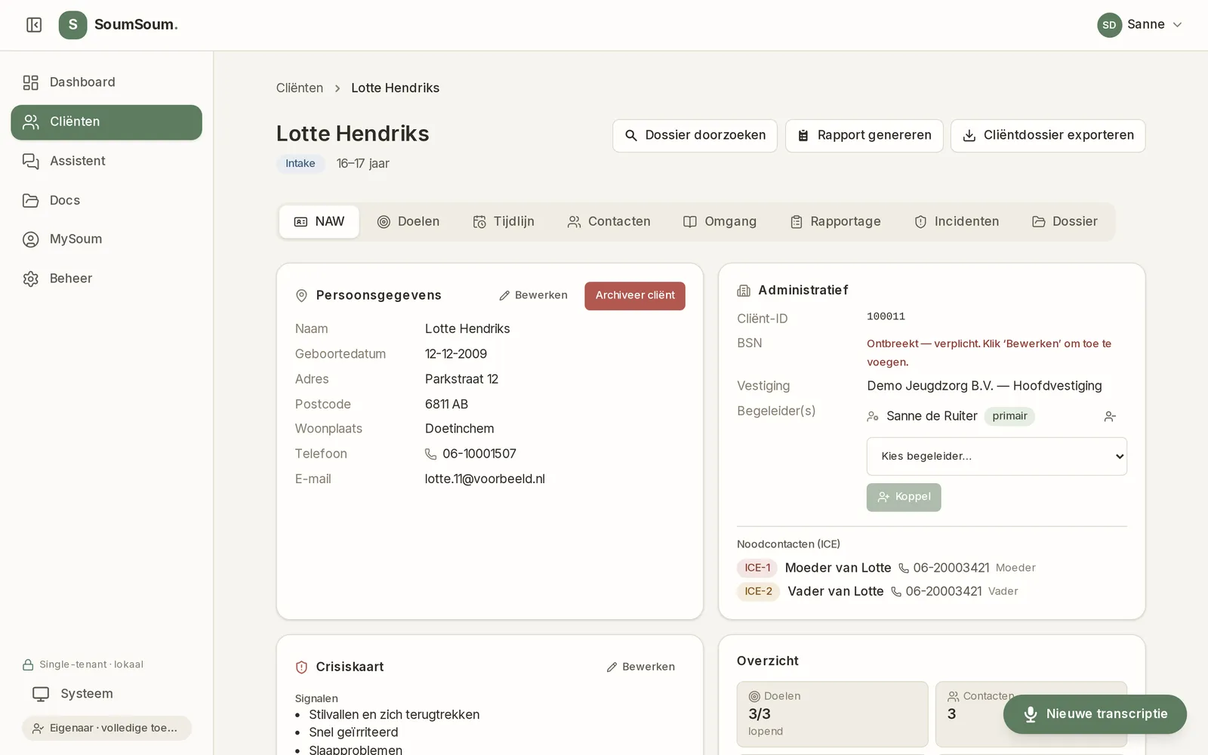Viewport: 1208px width, 755px height.
Task: Switch to the Doelen tab
Action: point(408,222)
